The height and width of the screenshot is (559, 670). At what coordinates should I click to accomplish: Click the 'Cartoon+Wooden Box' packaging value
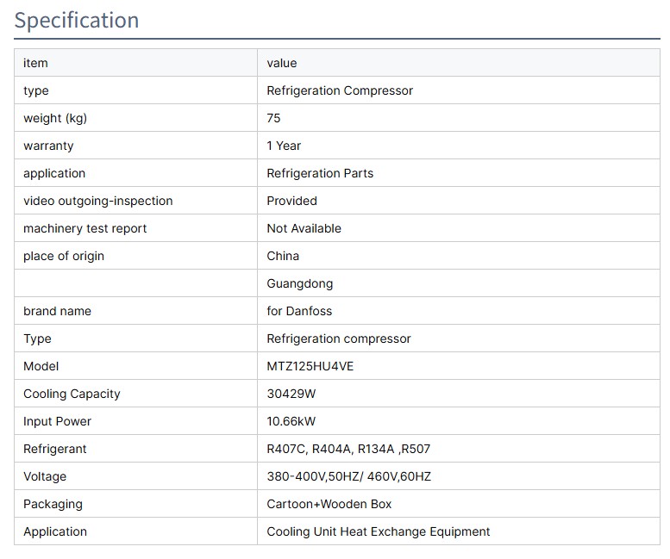click(329, 504)
